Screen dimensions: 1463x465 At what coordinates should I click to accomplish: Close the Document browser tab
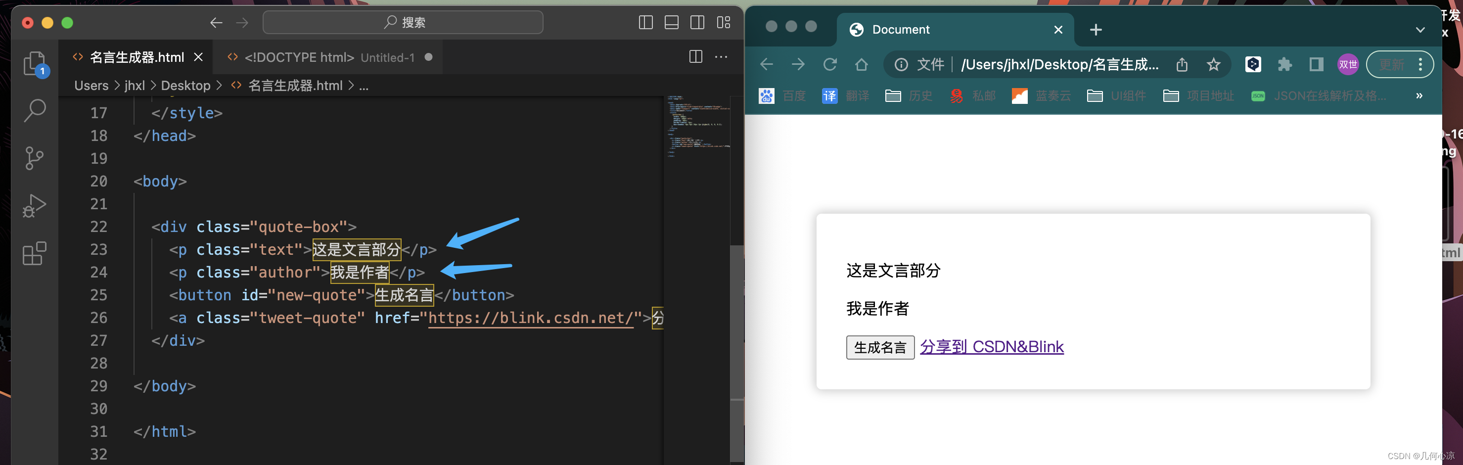click(x=1058, y=30)
